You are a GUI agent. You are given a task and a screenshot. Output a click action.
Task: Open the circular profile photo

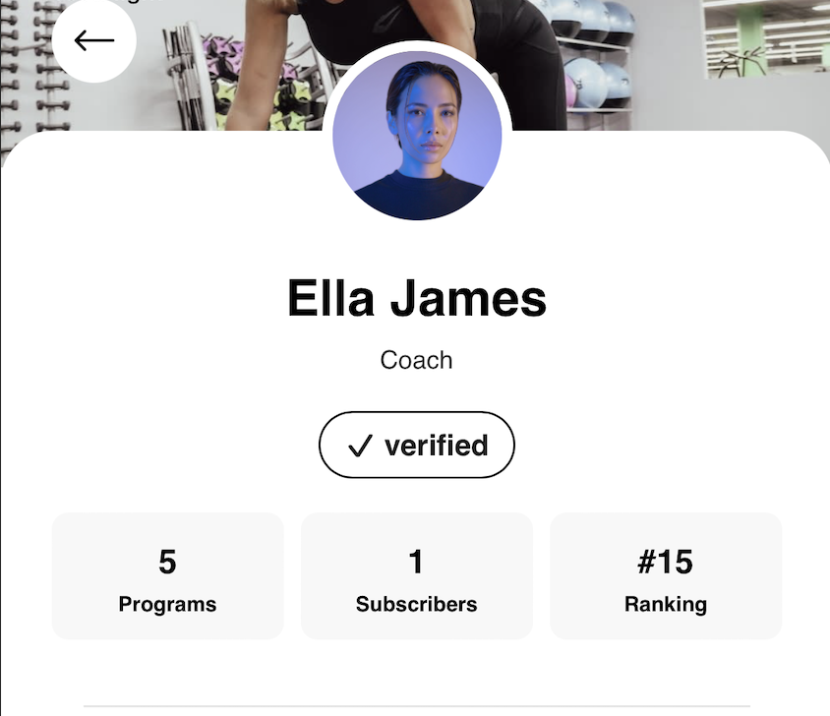(x=417, y=136)
